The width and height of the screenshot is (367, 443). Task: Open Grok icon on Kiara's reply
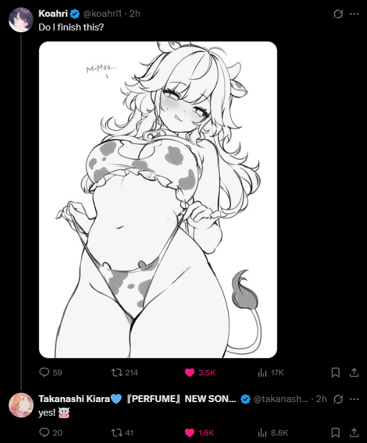tap(338, 399)
